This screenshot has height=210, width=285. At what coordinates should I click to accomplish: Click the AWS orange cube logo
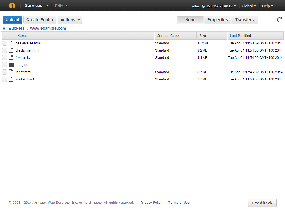point(12,6)
